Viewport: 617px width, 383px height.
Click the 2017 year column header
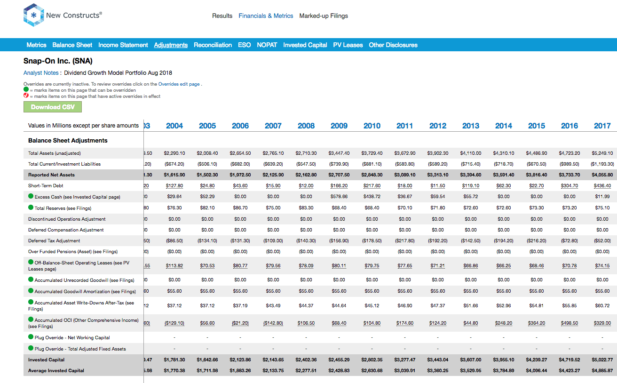coord(602,126)
